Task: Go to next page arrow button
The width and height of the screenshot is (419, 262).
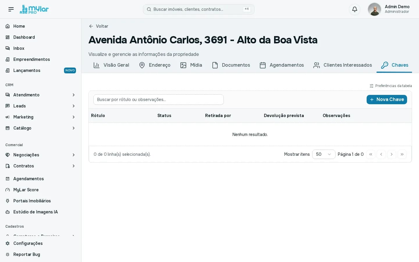Action: [392, 154]
